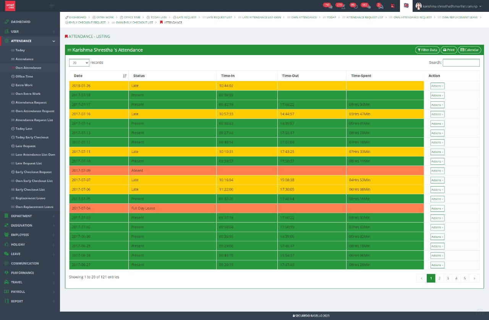Screen dimensions: 489x320
Task: Open Today Late in the sidebar
Action: click(x=24, y=129)
